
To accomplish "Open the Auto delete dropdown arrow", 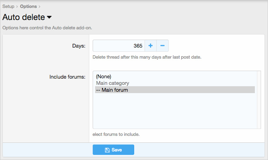I will [x=49, y=17].
